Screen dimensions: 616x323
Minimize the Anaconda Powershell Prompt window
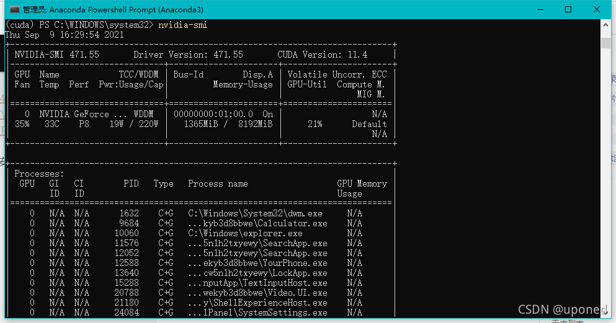(x=540, y=9)
